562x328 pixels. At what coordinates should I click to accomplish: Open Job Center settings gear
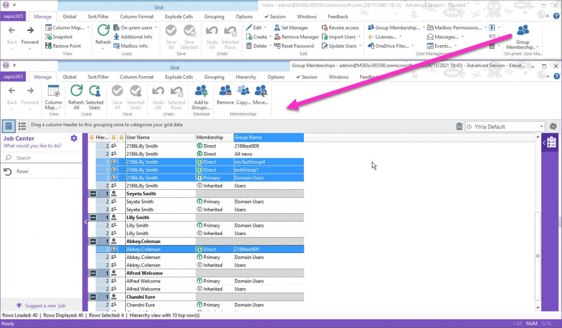pos(74,138)
